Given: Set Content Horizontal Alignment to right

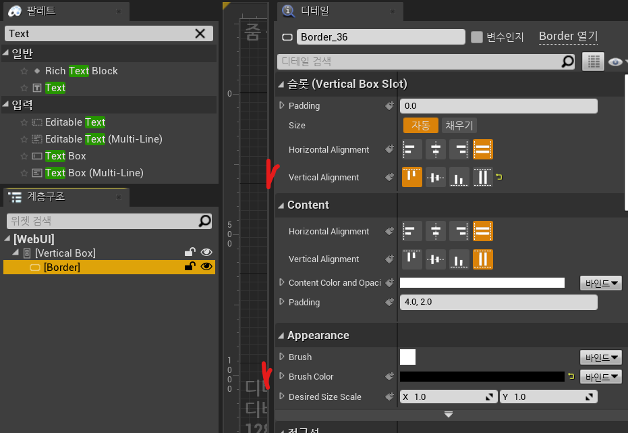Looking at the screenshot, I should click(x=459, y=232).
